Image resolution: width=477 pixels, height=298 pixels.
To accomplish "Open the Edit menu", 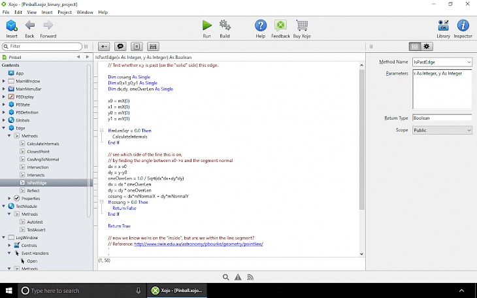I will pos(18,12).
